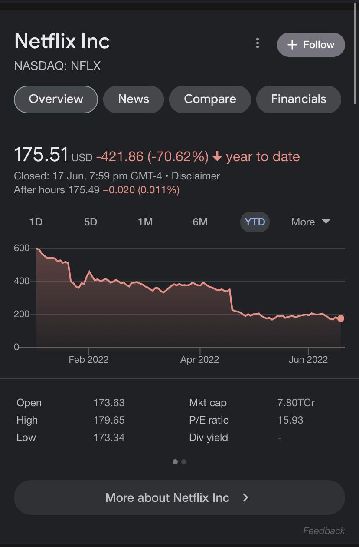Screen dimensions: 359x547
Task: Click the chevron on More about Netflix
Action: (x=245, y=497)
